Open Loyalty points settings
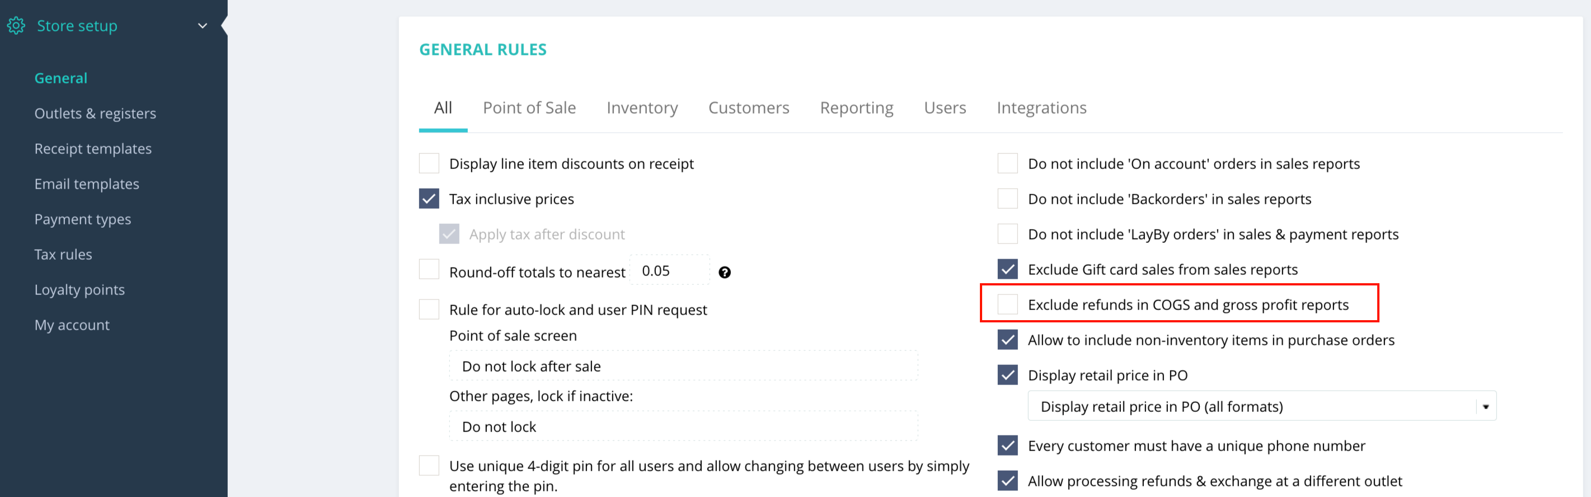Screen dimensions: 1591x497 click(79, 289)
